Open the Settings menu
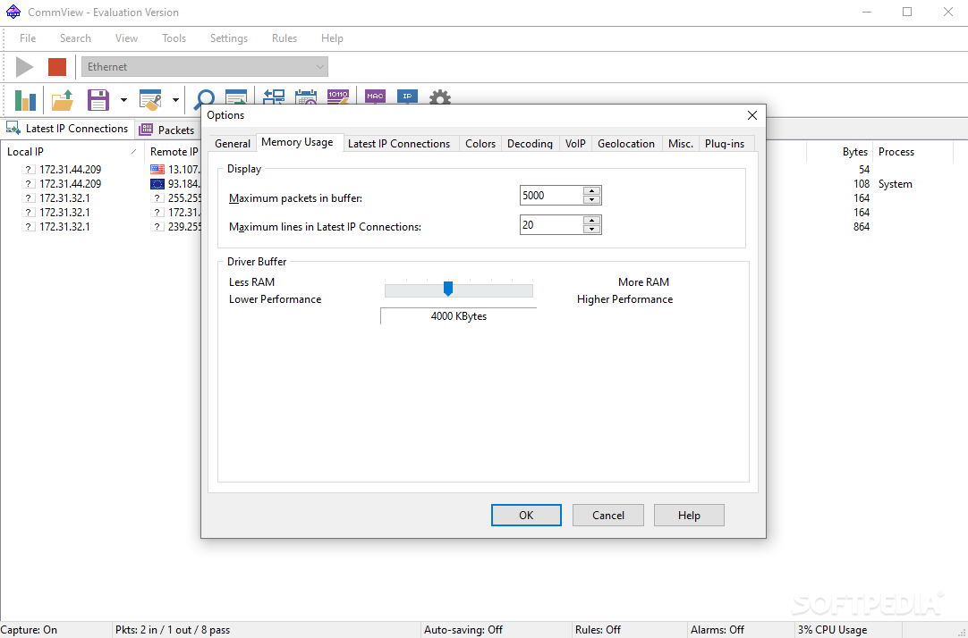 [x=229, y=38]
